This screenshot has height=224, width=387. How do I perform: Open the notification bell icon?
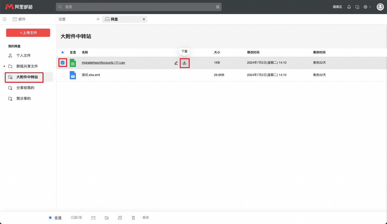pyautogui.click(x=349, y=7)
